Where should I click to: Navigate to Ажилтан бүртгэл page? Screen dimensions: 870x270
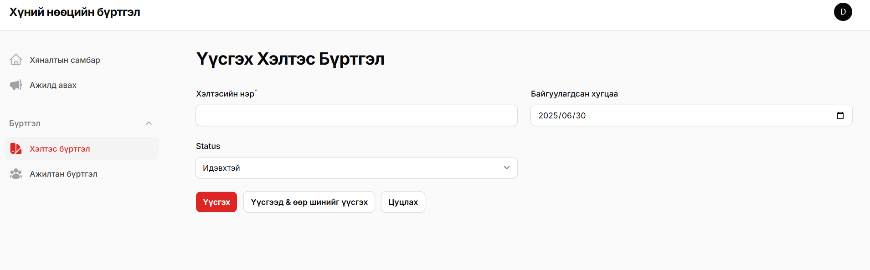63,174
